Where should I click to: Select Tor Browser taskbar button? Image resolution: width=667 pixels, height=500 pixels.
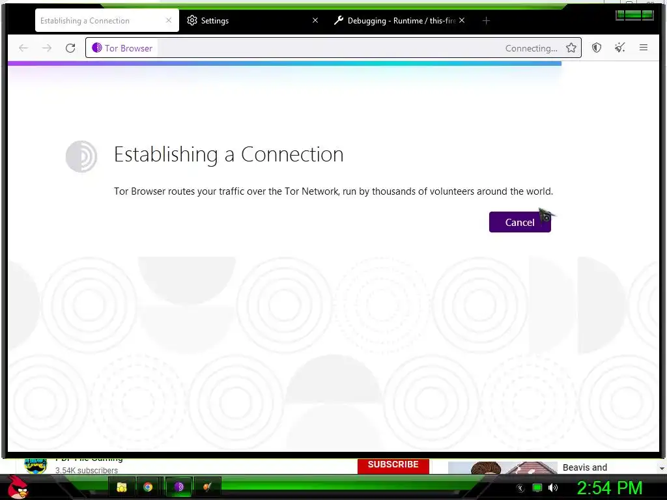click(178, 487)
